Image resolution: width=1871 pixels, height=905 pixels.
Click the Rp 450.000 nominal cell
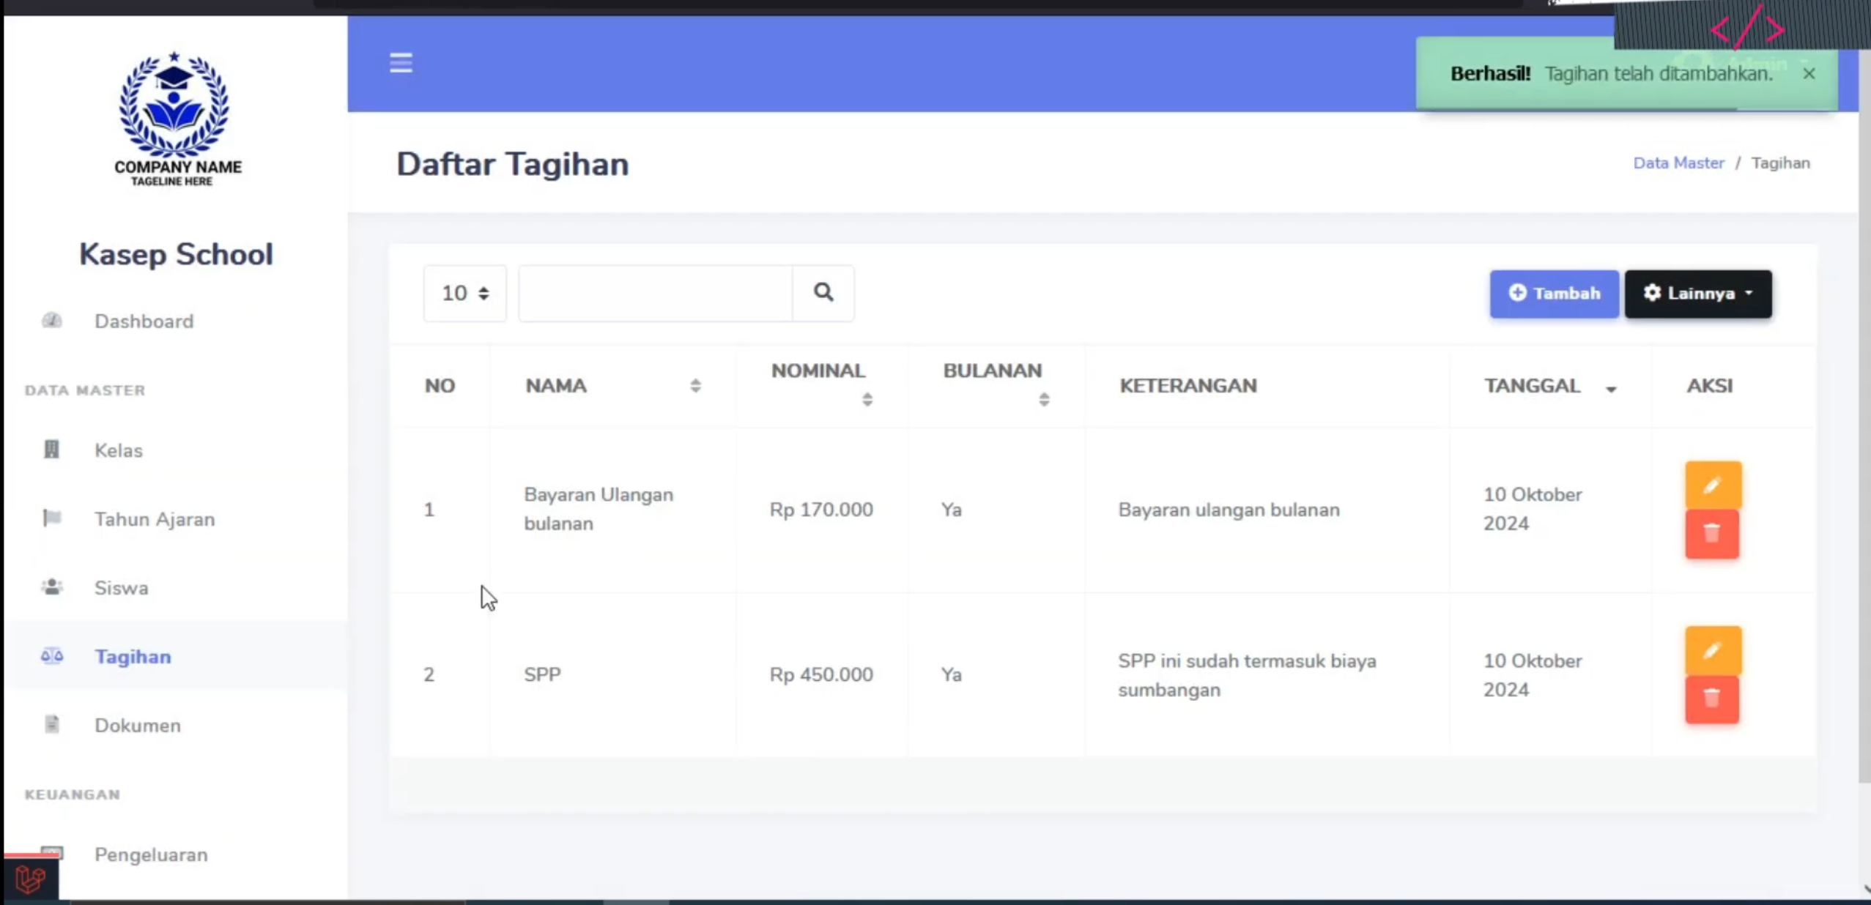point(821,674)
